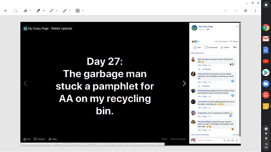This screenshot has height=152, width=271.
Task: Click the camera icon in comment box
Action: pos(229,141)
